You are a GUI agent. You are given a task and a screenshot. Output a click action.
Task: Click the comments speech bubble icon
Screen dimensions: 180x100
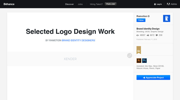click(x=157, y=35)
